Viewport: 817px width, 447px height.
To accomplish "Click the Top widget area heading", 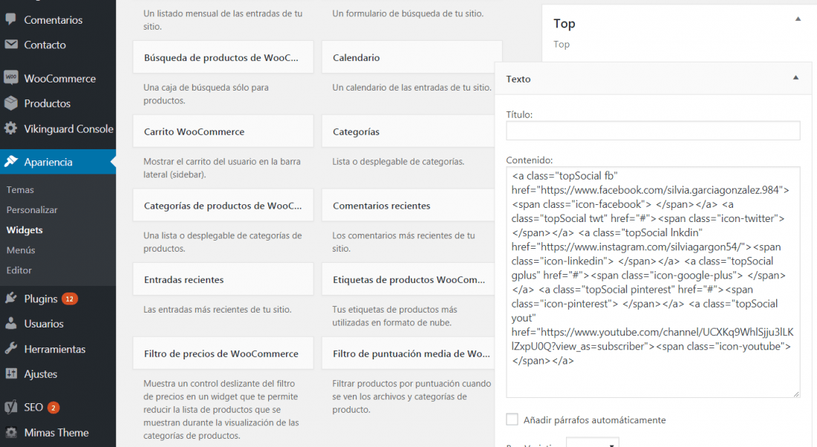I will point(564,24).
